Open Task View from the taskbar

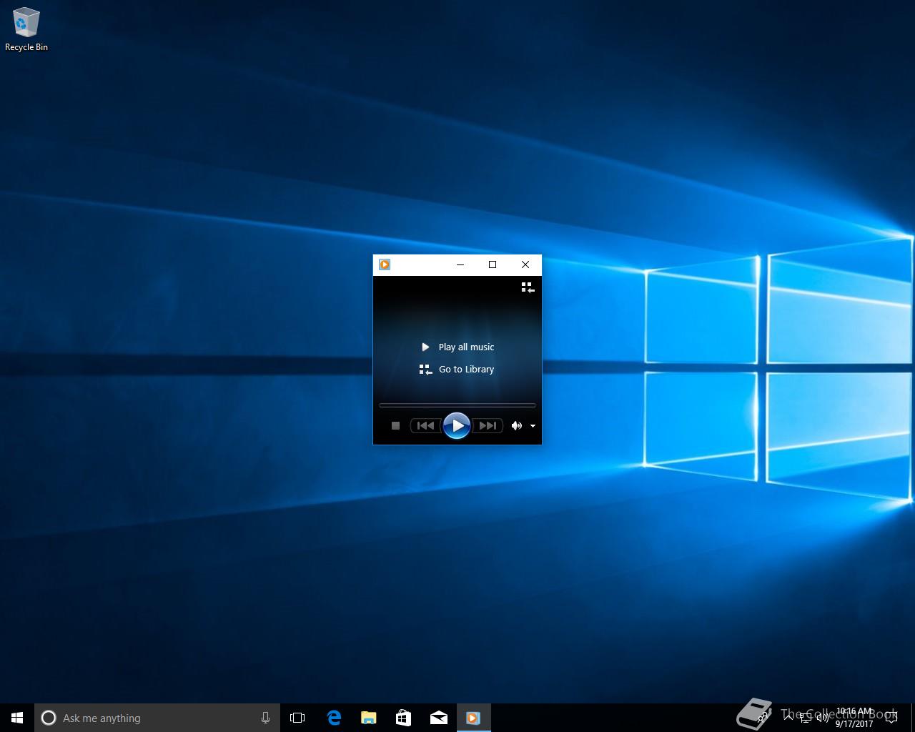pos(297,718)
